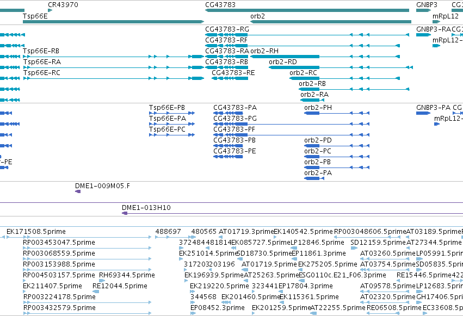
Task: Click the EK219220.5prime EST label
Action: tap(219, 286)
